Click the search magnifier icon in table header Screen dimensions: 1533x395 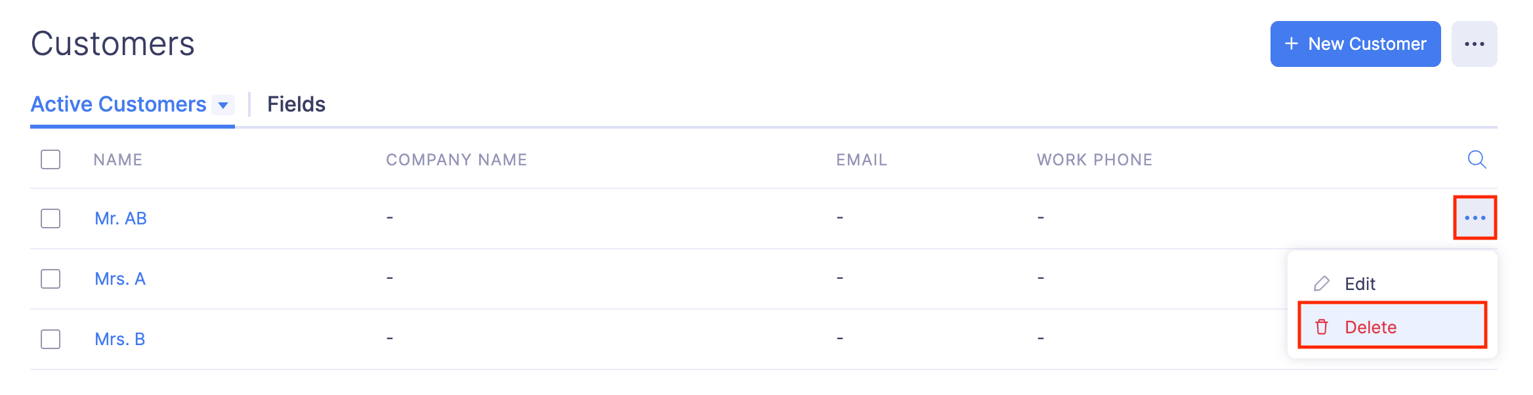[1477, 159]
